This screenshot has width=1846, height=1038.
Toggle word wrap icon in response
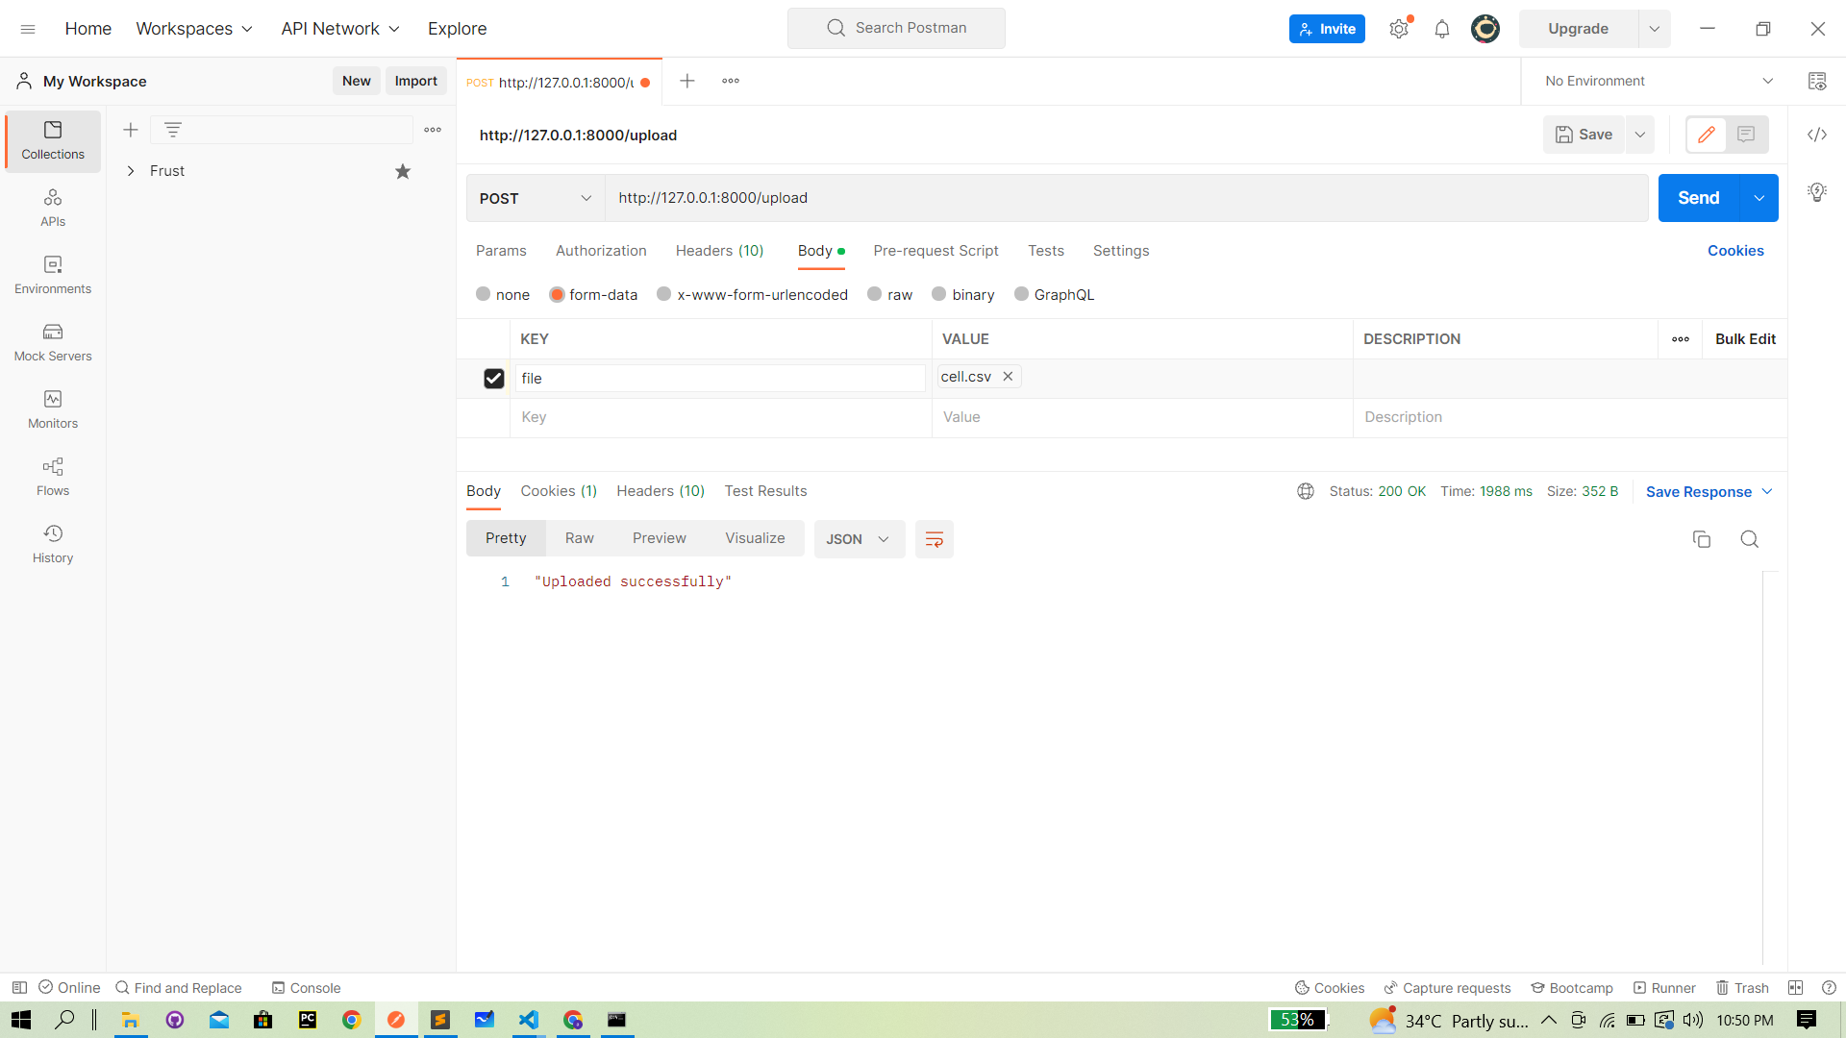[x=934, y=539]
